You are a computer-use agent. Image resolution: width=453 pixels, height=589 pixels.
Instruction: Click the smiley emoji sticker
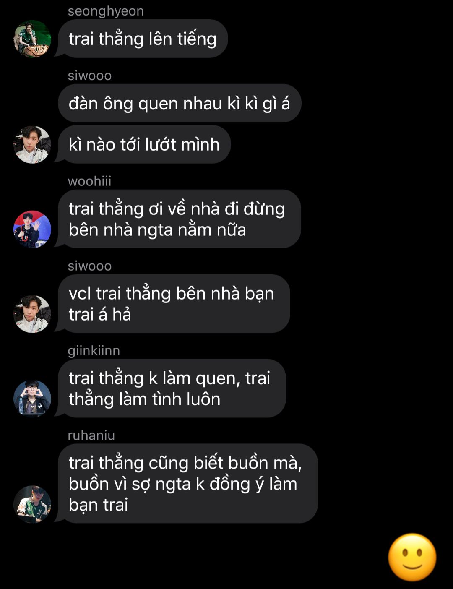412,558
